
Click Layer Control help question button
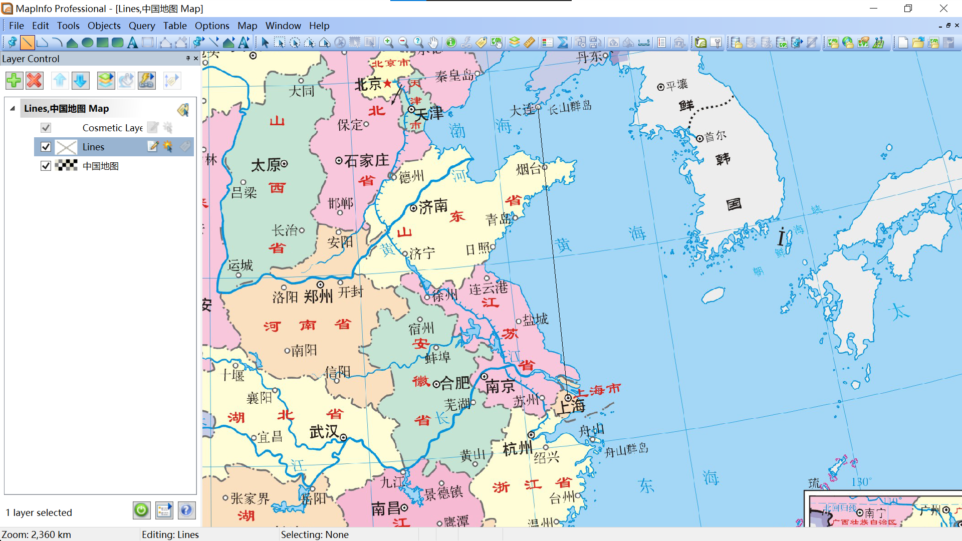(186, 510)
